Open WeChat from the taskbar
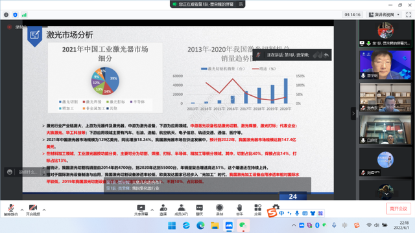This screenshot has width=415, height=233. [x=243, y=226]
